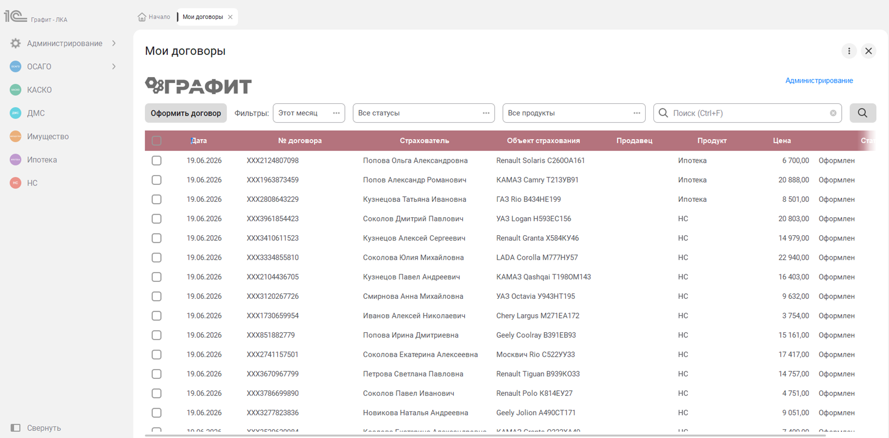Toggle the select-all header checkbox
889x438 pixels.
[157, 141]
